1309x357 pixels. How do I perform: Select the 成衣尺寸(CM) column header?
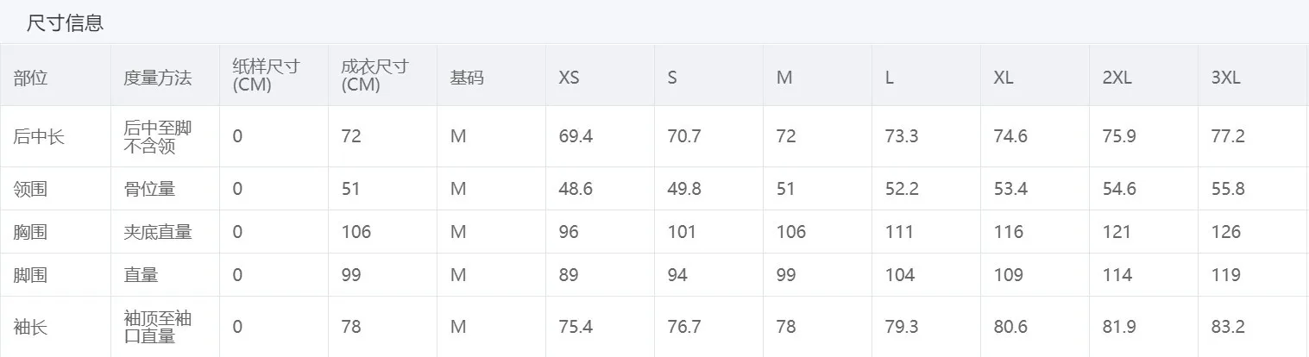coord(374,76)
